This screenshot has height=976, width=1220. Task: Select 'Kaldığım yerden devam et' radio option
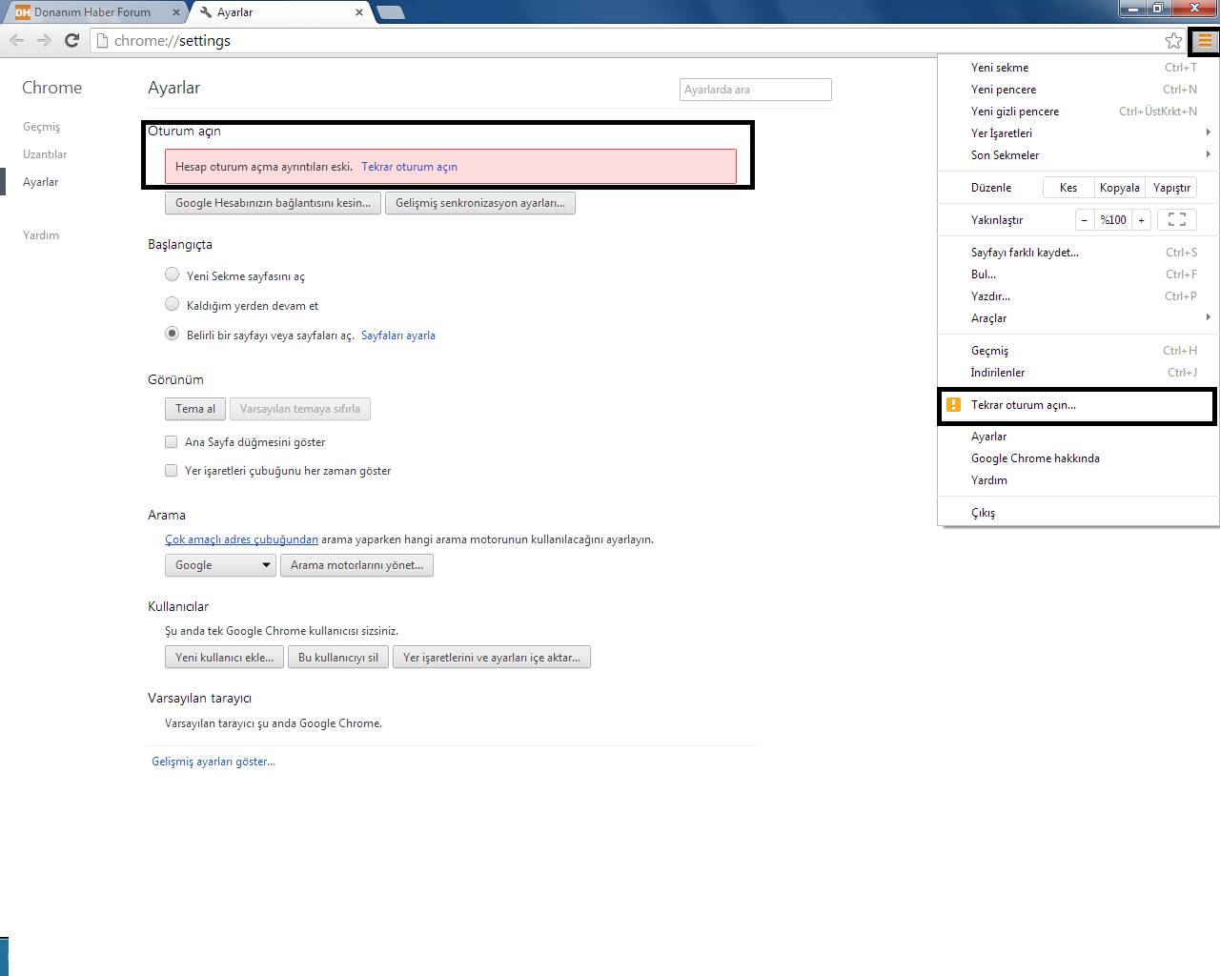click(172, 304)
